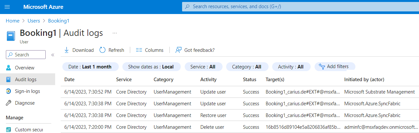
Task: Click Core Directory in Delete user row
Action: [x=131, y=127]
